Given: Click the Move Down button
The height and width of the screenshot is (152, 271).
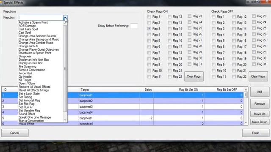Looking at the screenshot, I should tap(260, 122).
